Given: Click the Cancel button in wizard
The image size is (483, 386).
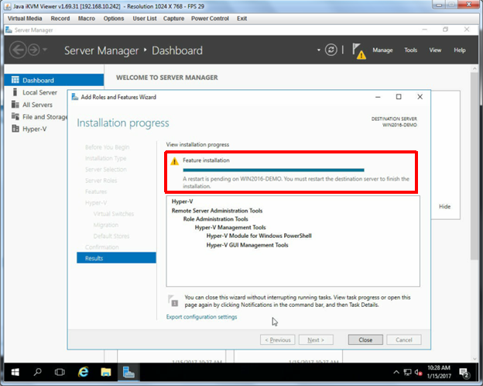Looking at the screenshot, I should (x=404, y=339).
